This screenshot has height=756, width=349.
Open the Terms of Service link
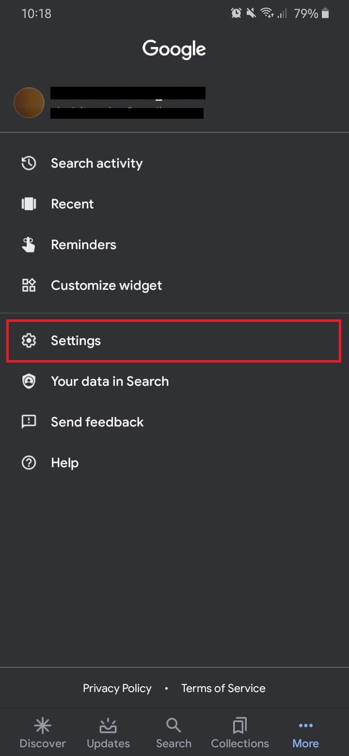pyautogui.click(x=223, y=688)
